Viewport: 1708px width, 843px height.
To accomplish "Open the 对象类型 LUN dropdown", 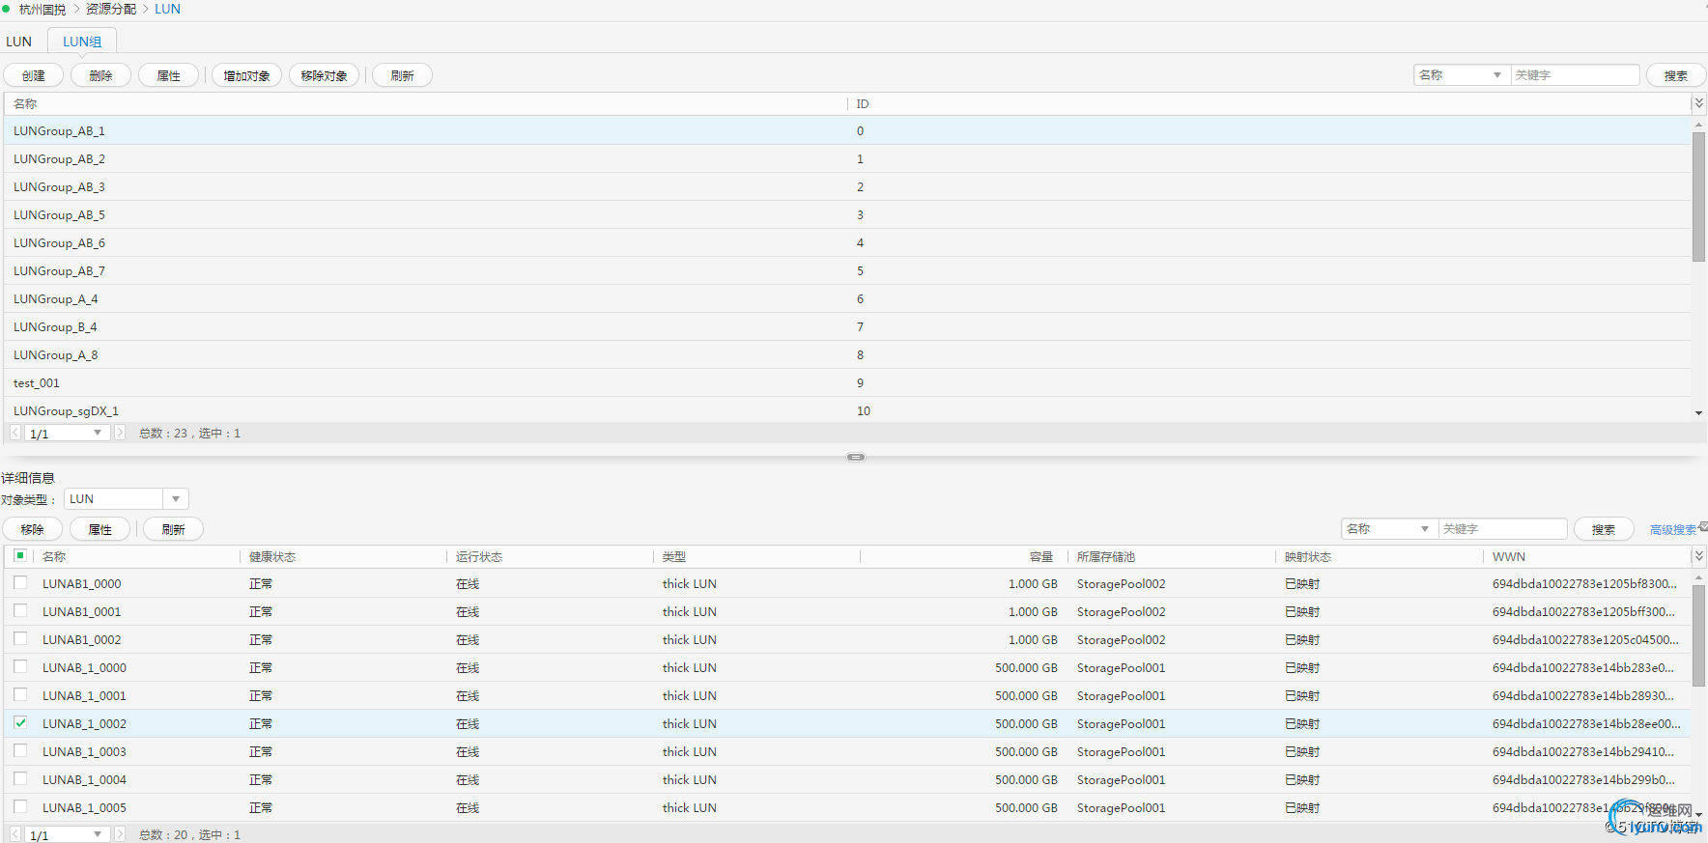I will pos(127,499).
